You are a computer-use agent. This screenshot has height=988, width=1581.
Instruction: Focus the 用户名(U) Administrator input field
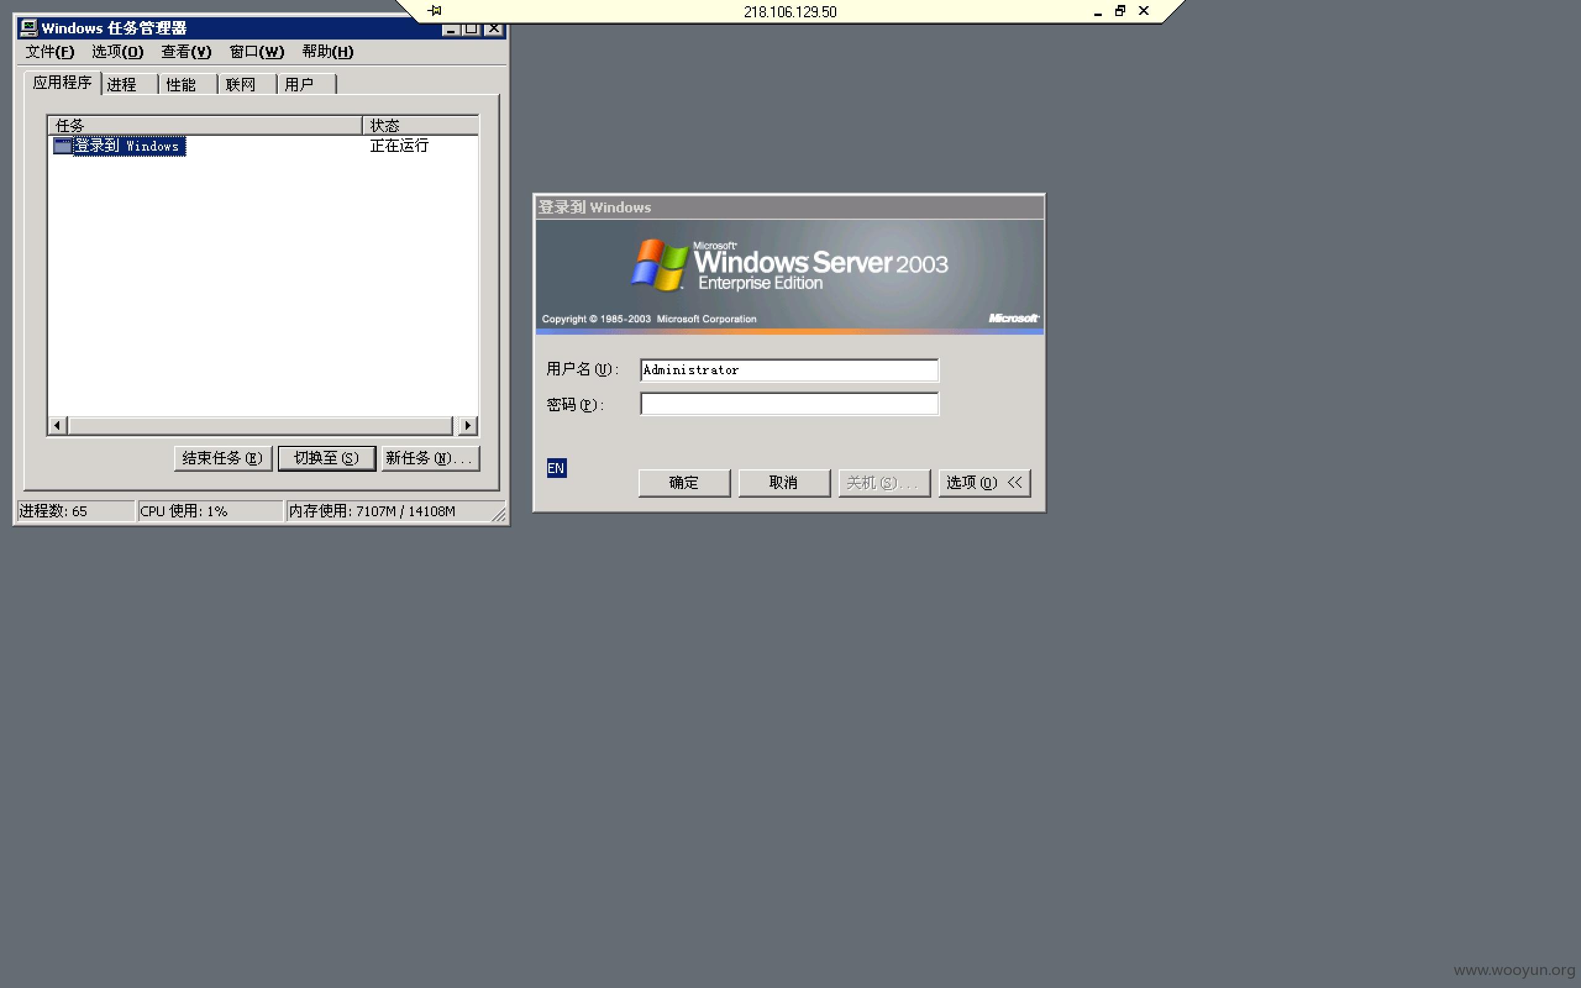[789, 370]
